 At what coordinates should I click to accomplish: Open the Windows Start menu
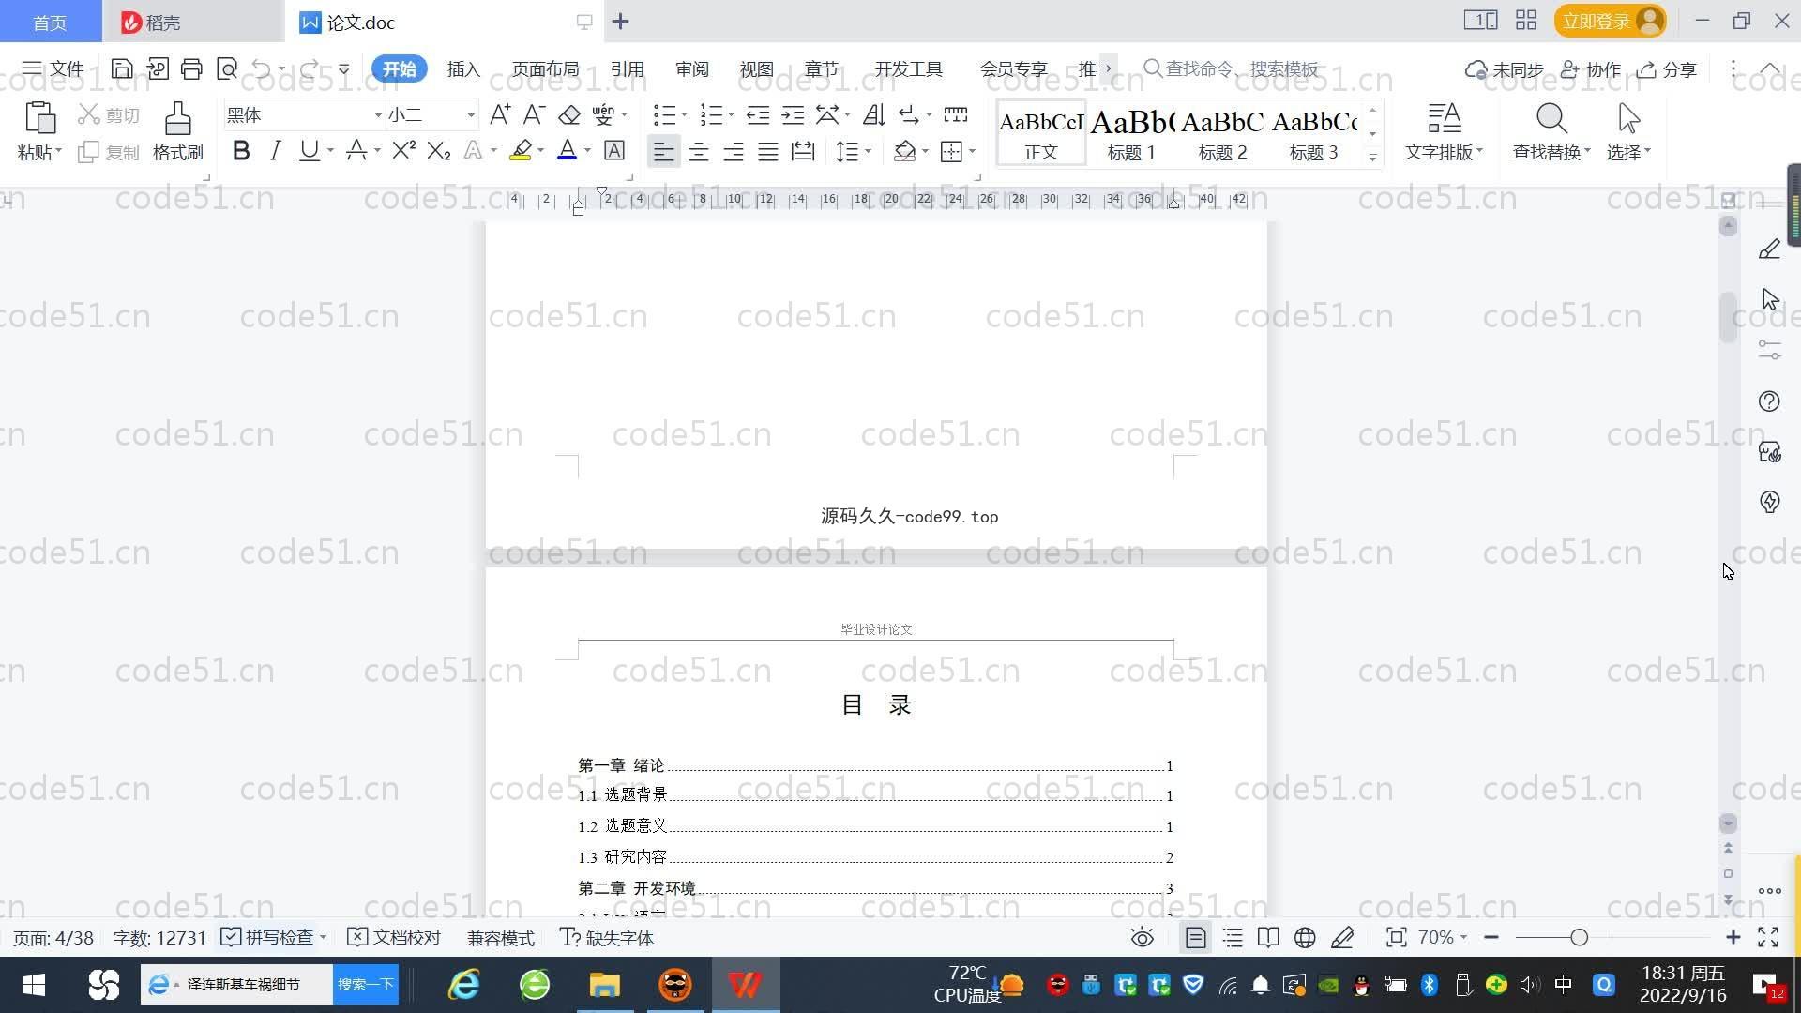34,985
